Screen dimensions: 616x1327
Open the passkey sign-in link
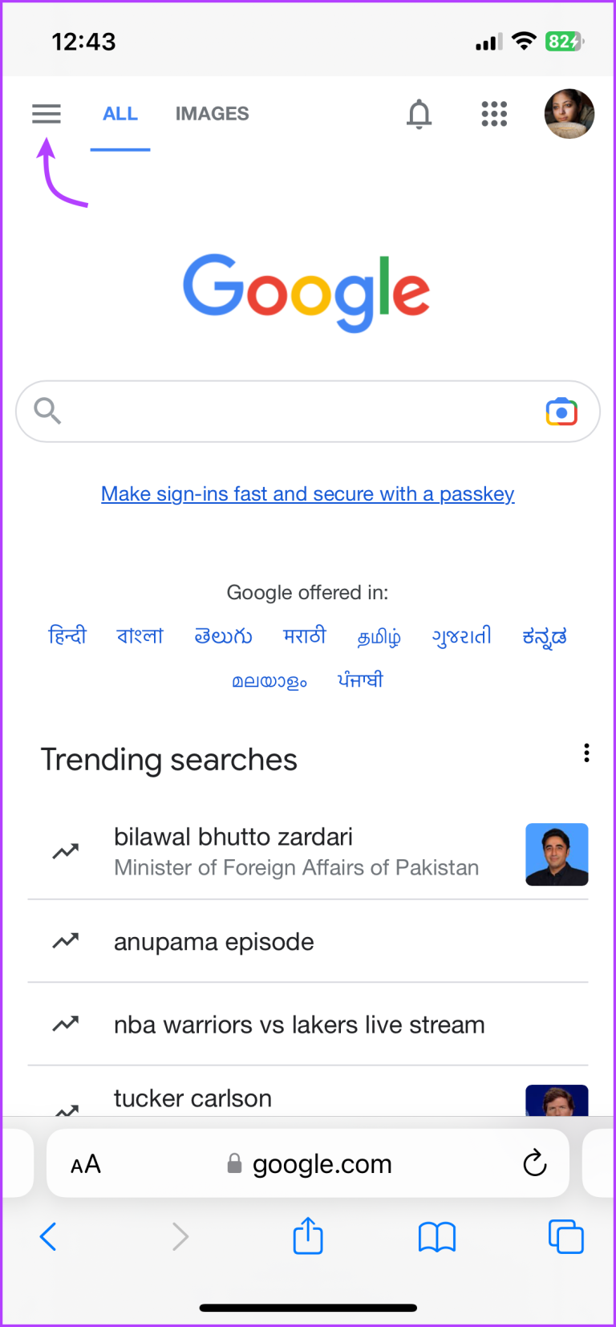[307, 494]
